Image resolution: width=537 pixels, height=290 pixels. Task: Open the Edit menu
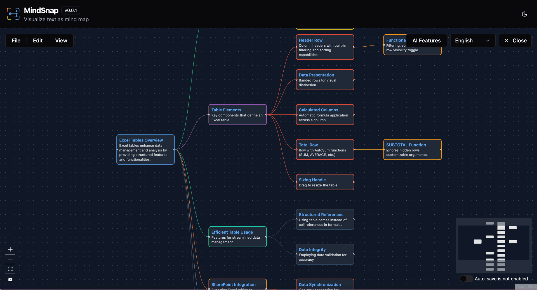[x=38, y=40]
